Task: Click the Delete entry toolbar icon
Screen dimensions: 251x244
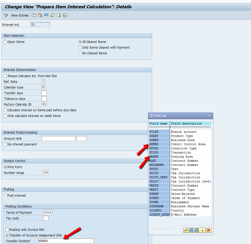Action: [x=40, y=15]
